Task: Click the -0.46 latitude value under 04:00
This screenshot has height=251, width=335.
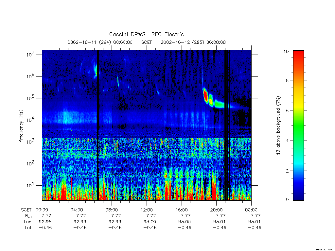Action: click(80, 227)
